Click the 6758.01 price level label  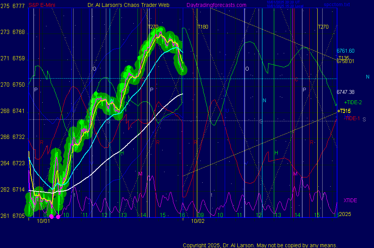point(345,61)
